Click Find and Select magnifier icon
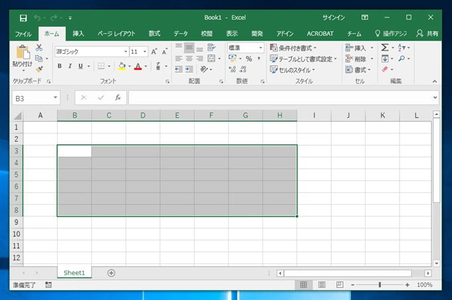452x300 pixels. 401,59
